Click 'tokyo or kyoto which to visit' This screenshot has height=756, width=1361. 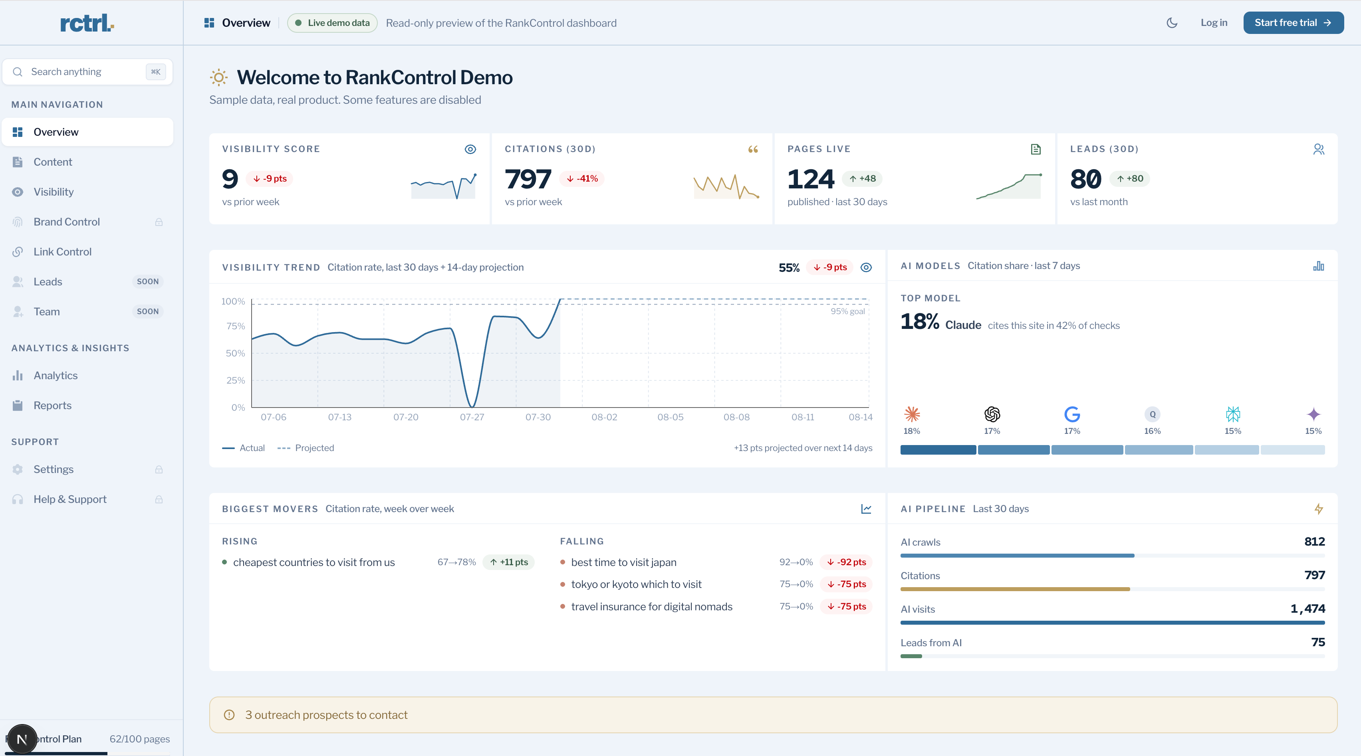636,584
